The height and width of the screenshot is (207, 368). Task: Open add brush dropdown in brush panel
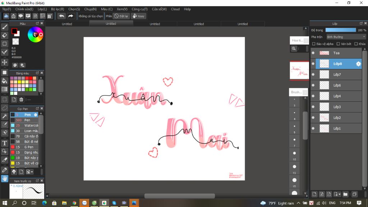coord(32,172)
